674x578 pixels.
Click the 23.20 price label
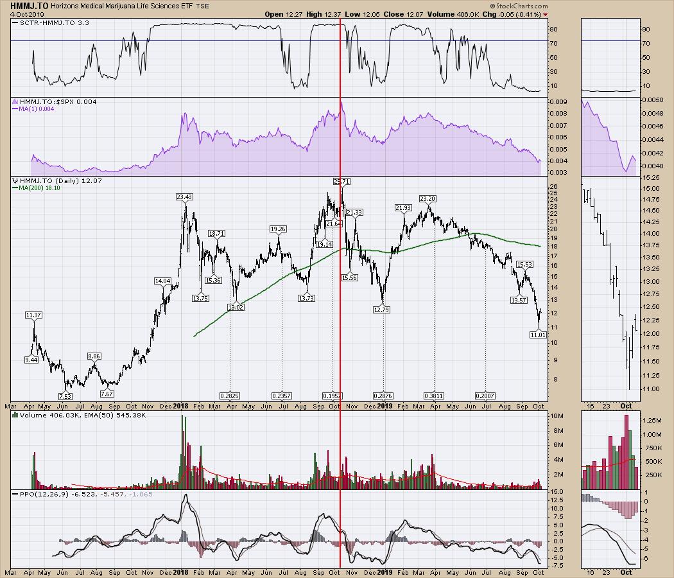click(428, 198)
